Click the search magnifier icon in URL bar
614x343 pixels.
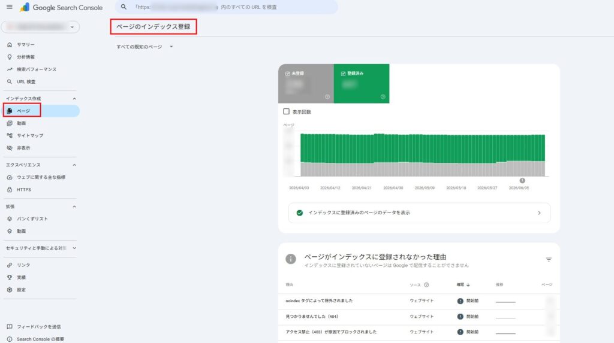tap(124, 7)
